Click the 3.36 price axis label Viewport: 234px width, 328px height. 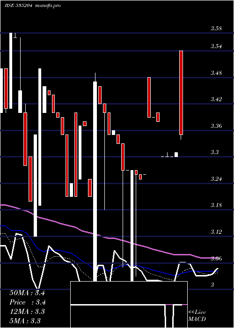click(x=216, y=126)
